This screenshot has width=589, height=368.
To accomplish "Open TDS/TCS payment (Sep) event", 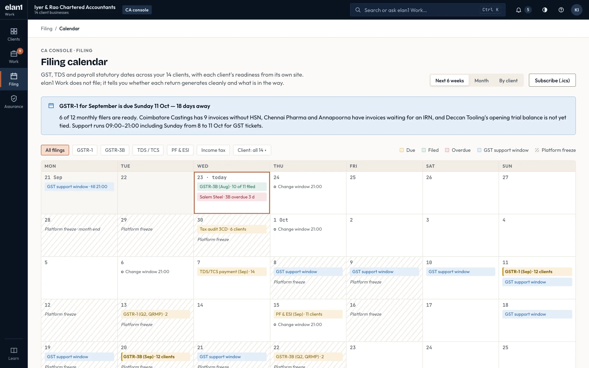I will (232, 272).
